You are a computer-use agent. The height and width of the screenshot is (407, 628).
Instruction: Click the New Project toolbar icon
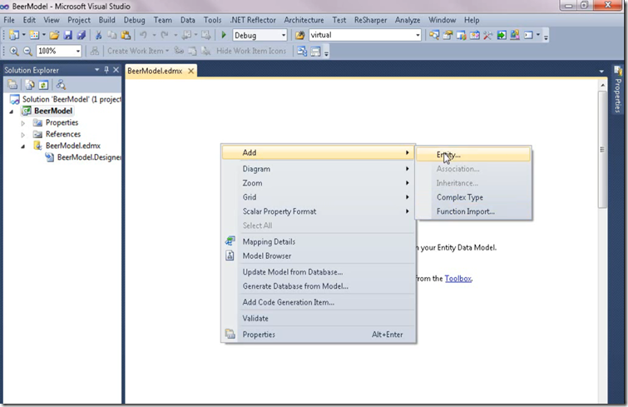(13, 35)
